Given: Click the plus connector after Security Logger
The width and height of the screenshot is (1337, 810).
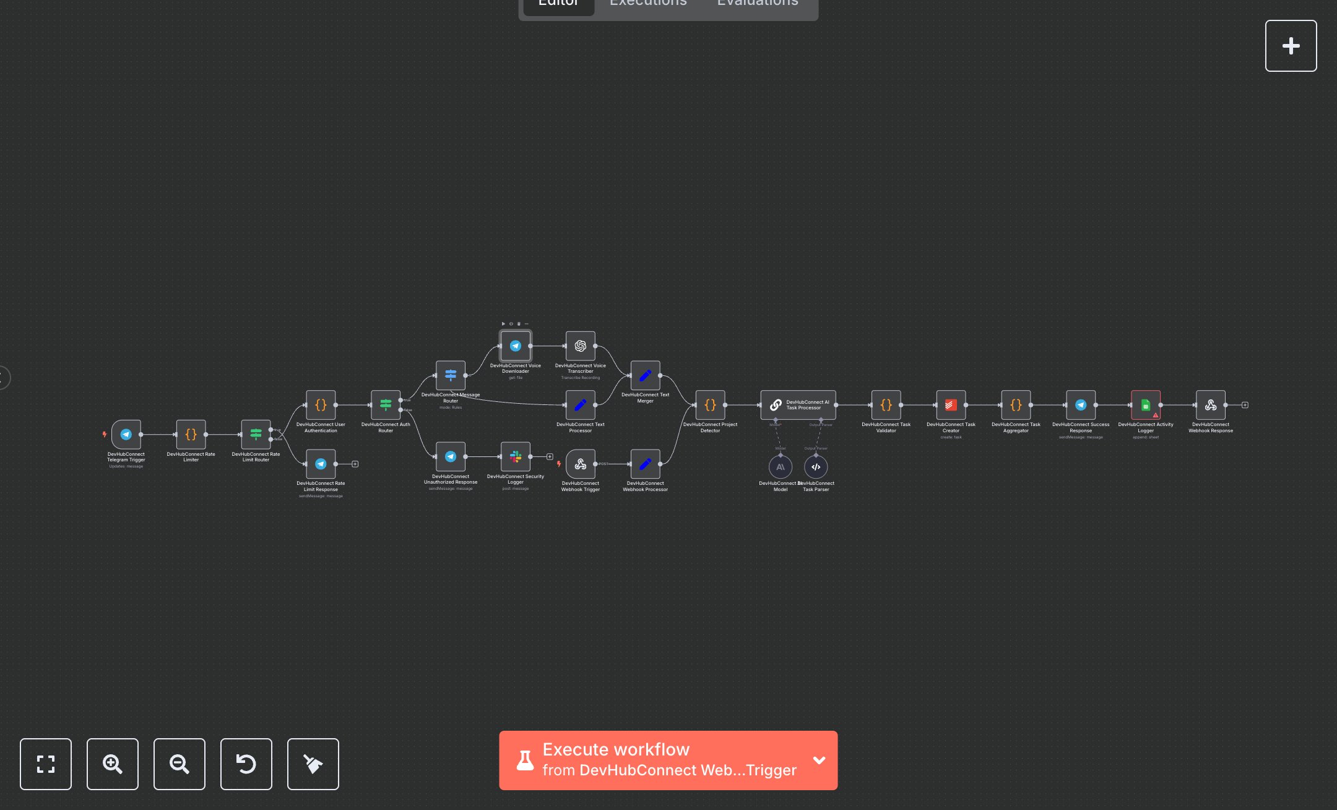Looking at the screenshot, I should tap(550, 456).
